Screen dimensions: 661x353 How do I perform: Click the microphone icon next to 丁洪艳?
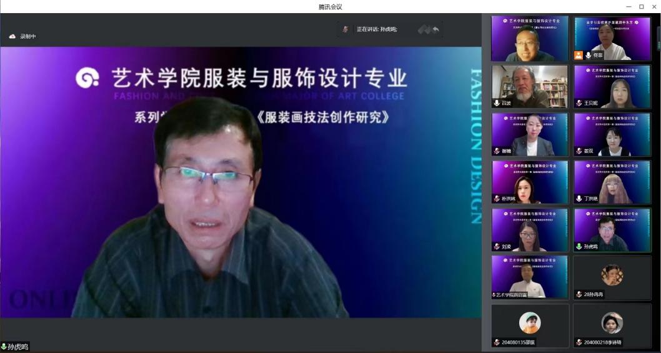pos(579,198)
